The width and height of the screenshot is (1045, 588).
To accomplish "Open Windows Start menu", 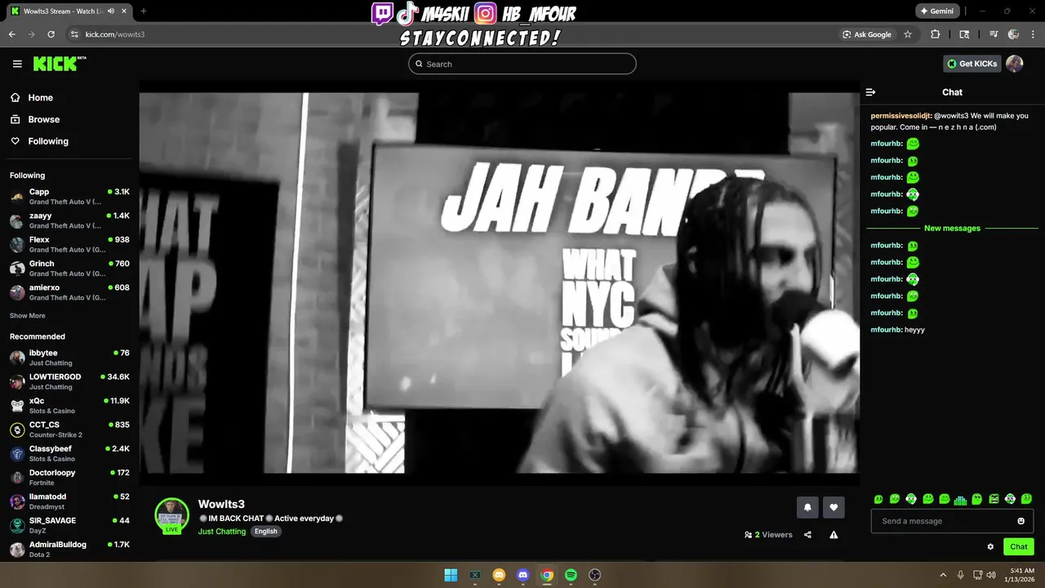I will (x=451, y=575).
